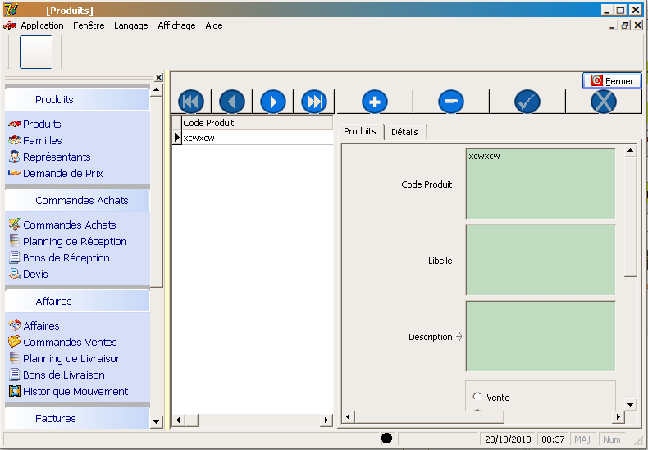648x450 pixels.
Task: Go to first record navigation button
Action: (x=191, y=102)
